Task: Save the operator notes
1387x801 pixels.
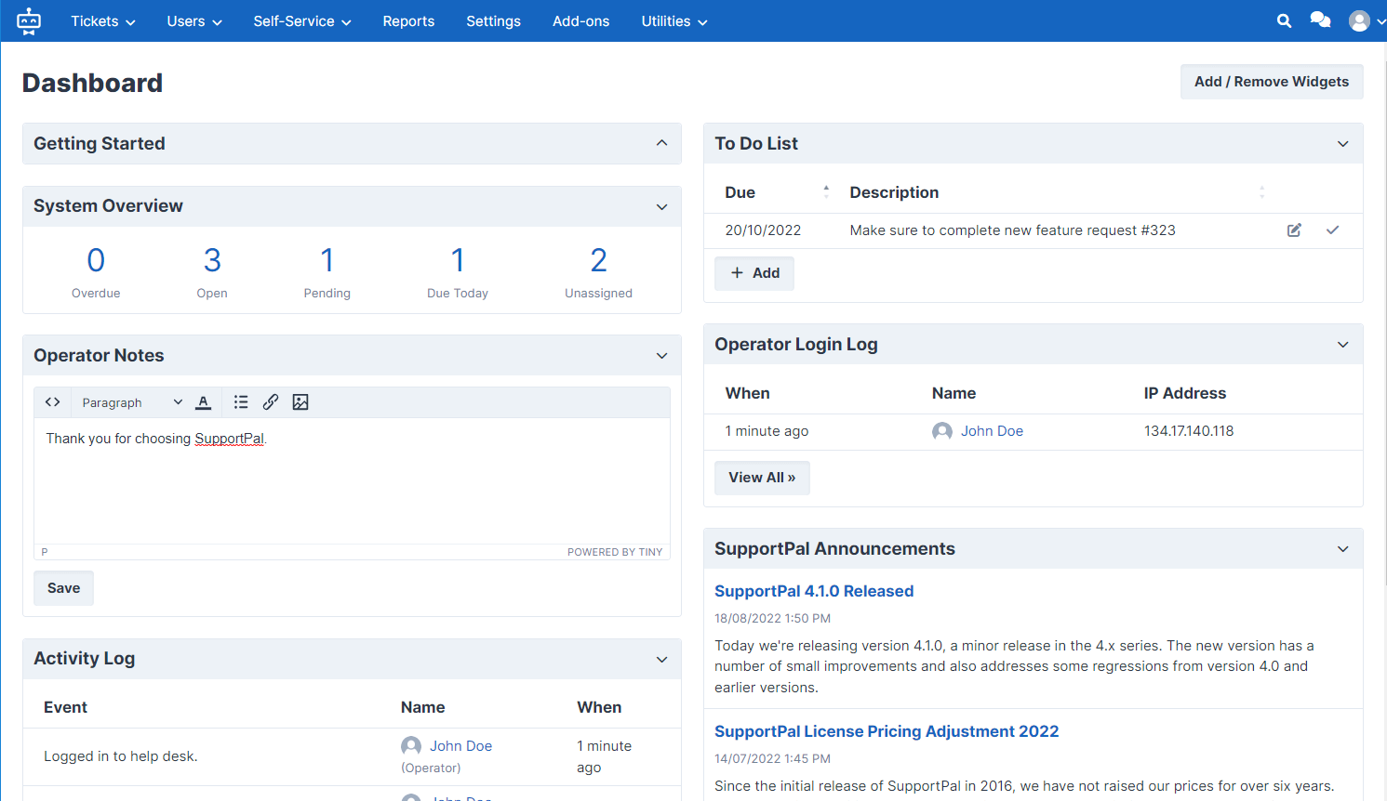Action: pos(63,588)
